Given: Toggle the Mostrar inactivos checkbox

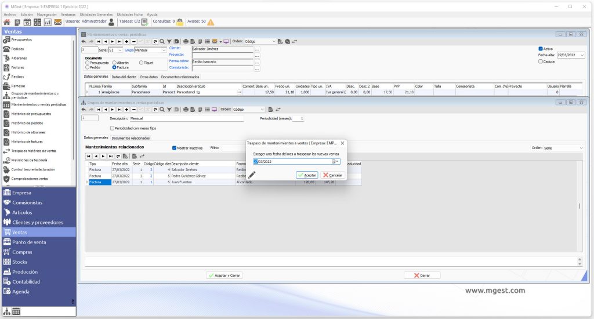Looking at the screenshot, I should click(x=174, y=148).
